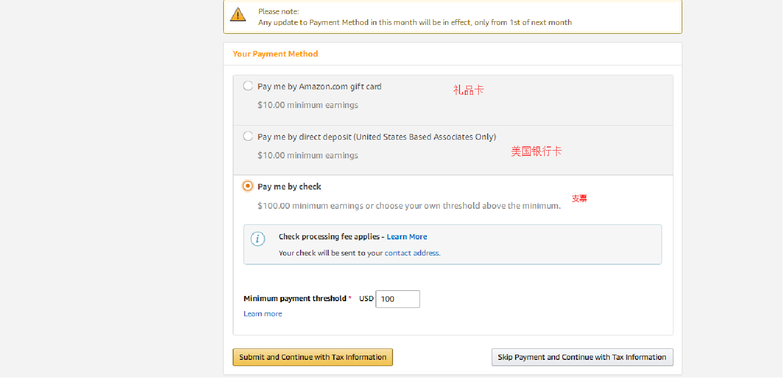
Task: Click the red 支票 annotation text
Action: coord(579,198)
